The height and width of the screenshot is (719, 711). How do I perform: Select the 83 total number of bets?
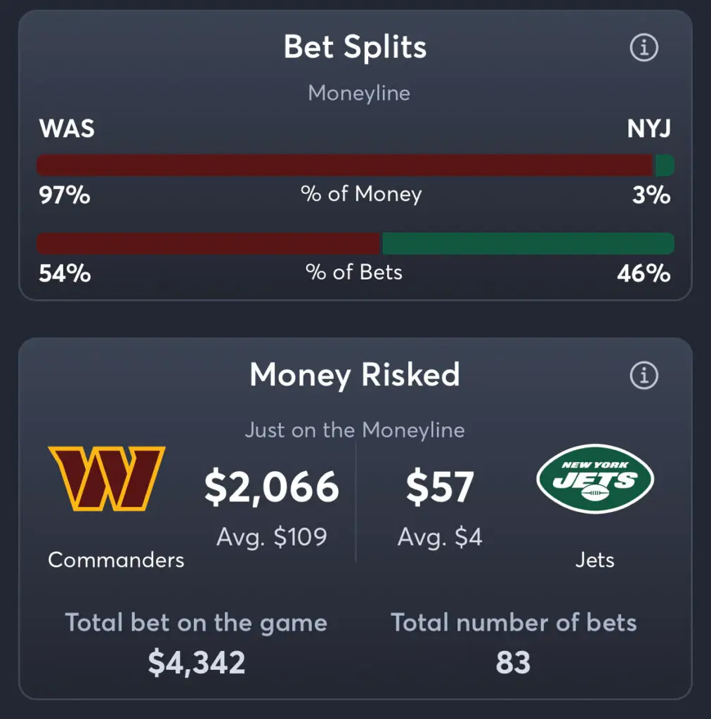click(514, 663)
